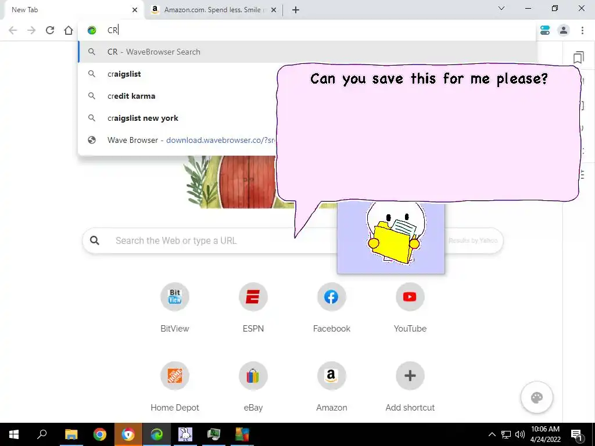Click the address bar containing CR
595x446 pixels.
point(307,30)
